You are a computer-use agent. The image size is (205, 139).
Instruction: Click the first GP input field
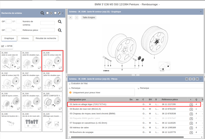[x=9, y=21]
